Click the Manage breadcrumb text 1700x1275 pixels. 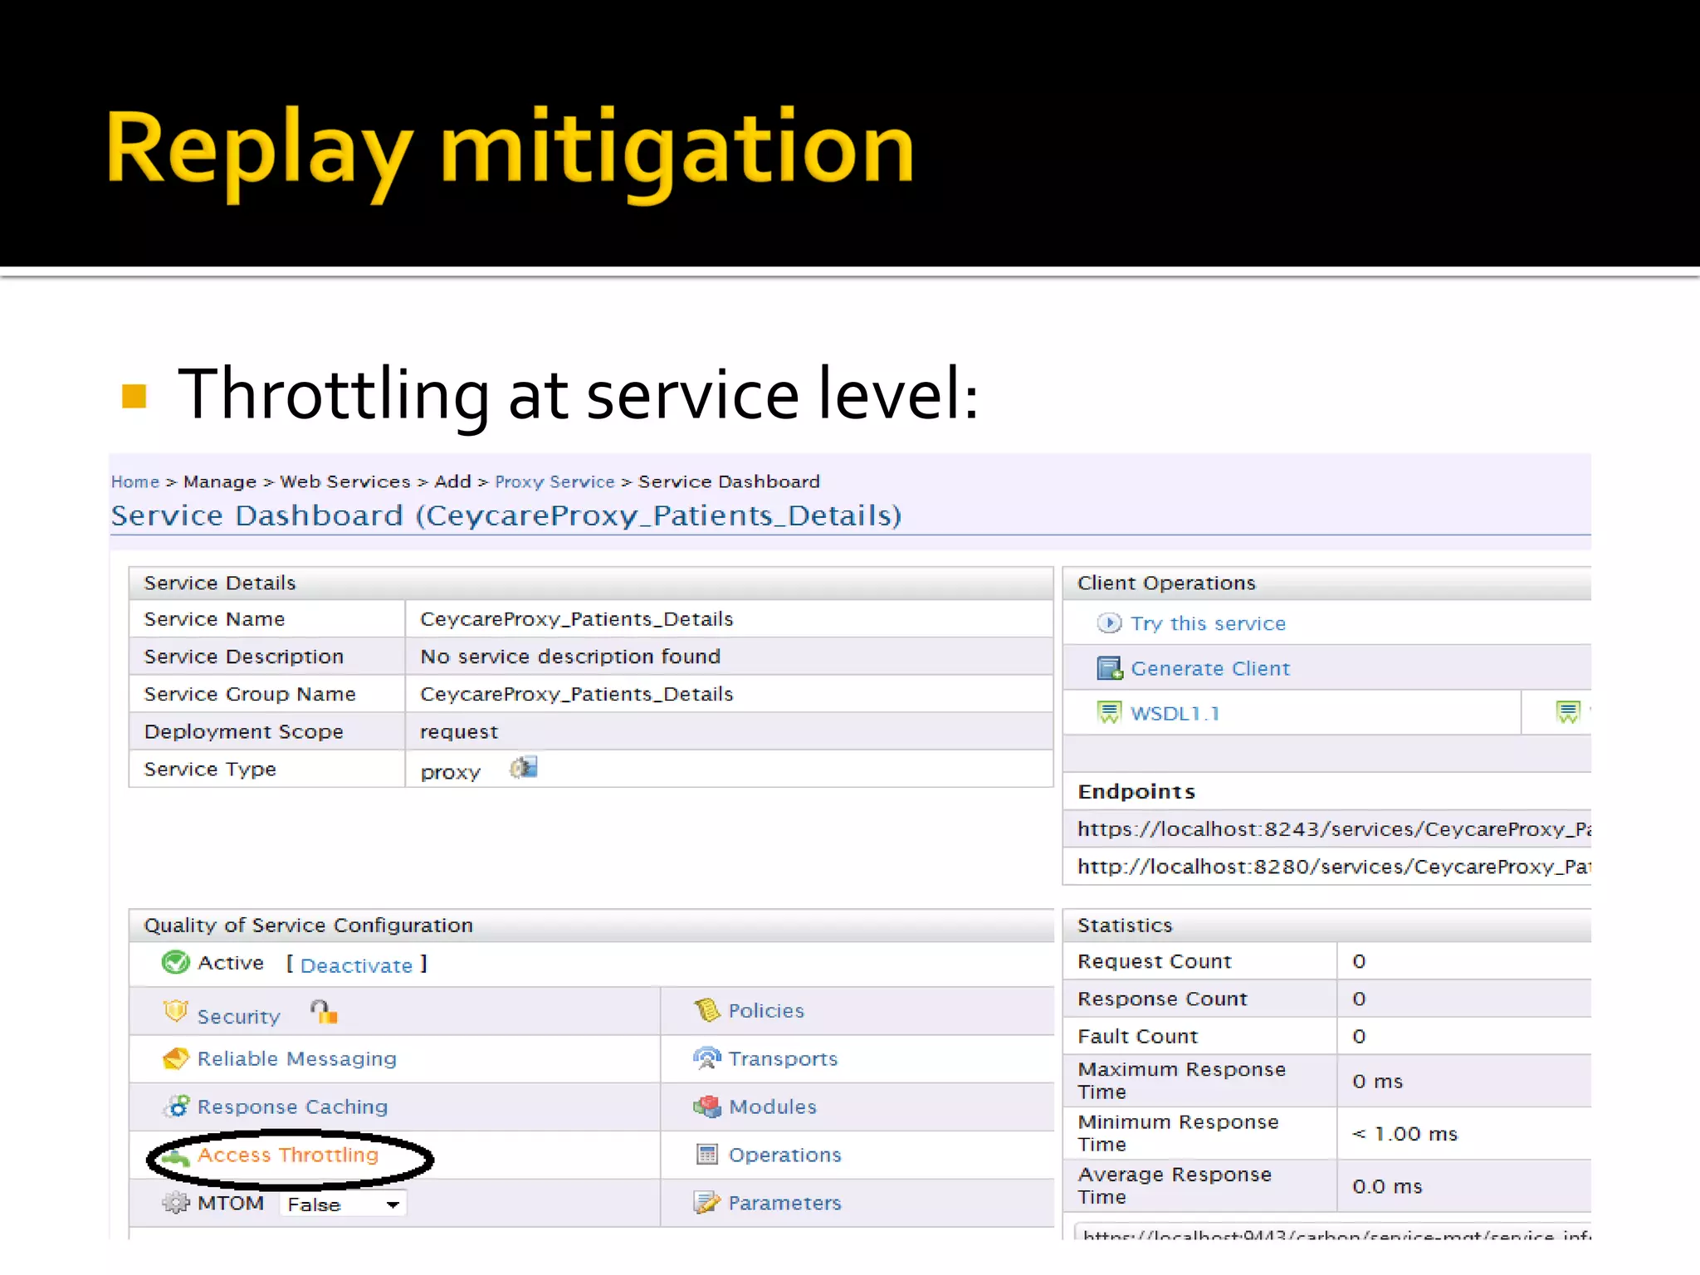point(220,481)
